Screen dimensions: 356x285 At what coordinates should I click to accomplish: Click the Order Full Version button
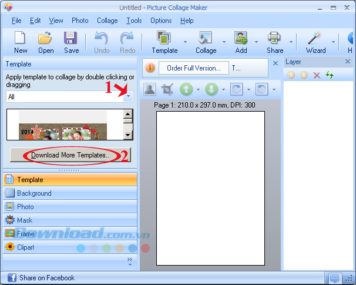(193, 68)
